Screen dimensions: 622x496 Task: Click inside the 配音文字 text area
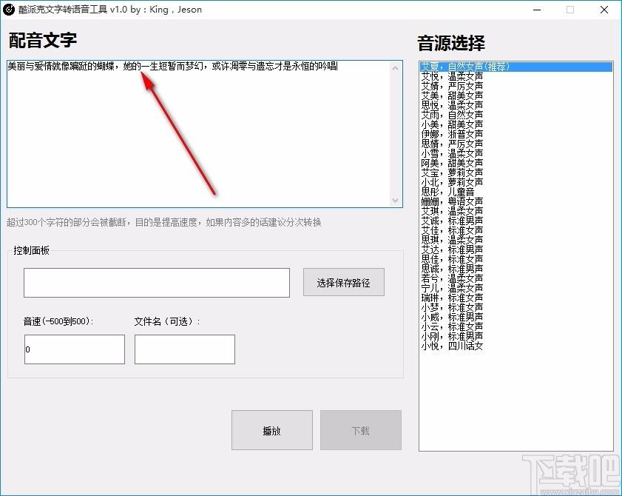click(x=198, y=134)
